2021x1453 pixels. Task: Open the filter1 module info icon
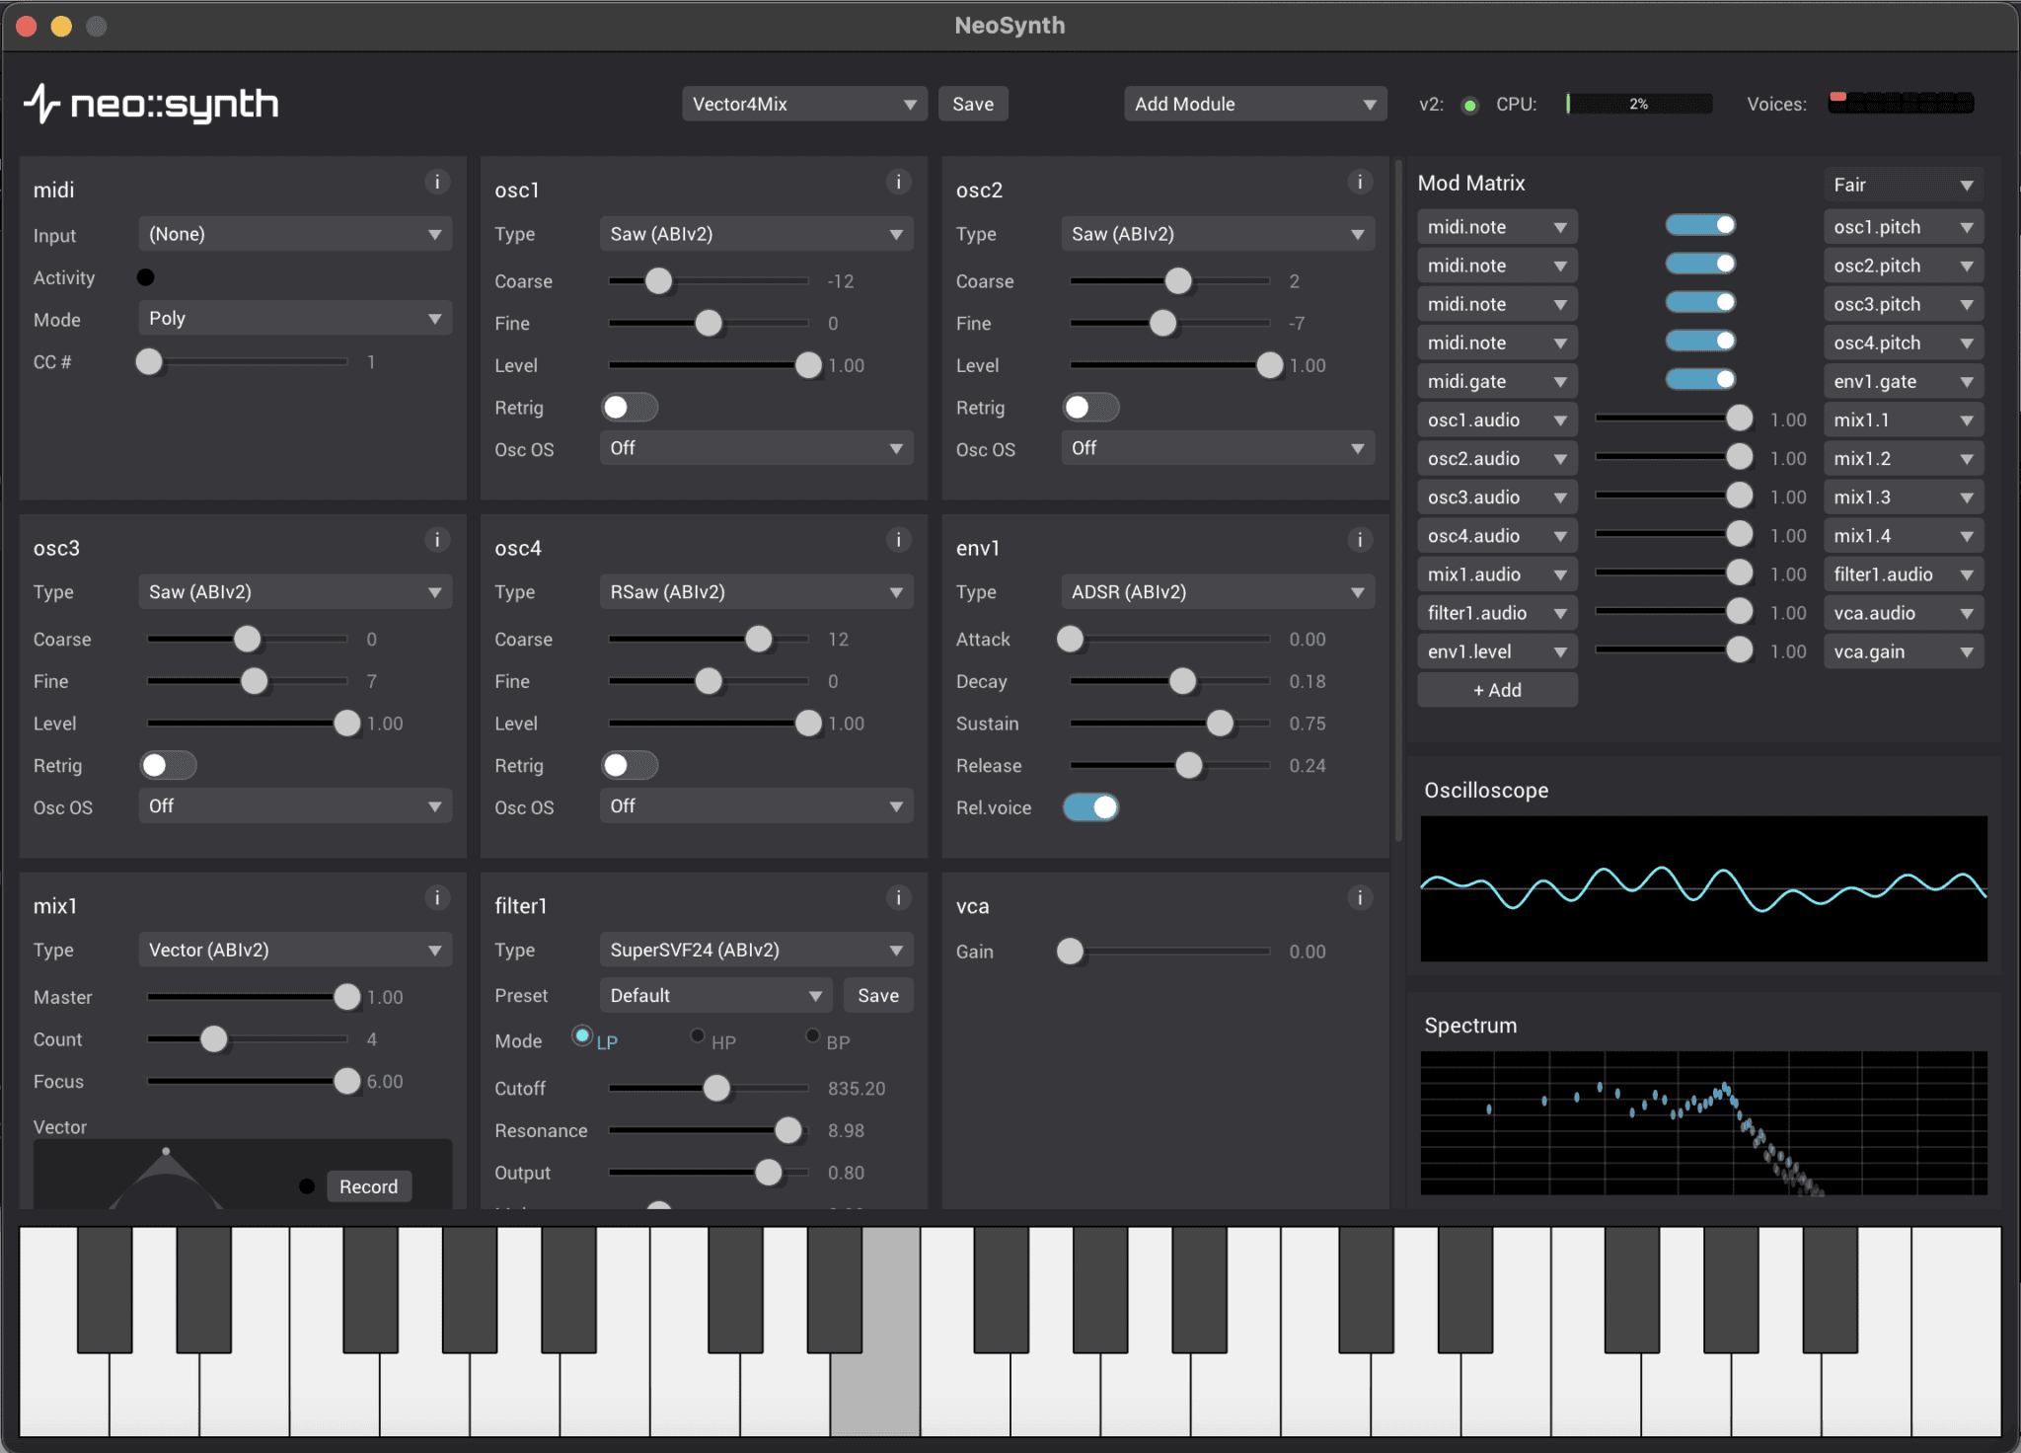point(898,898)
